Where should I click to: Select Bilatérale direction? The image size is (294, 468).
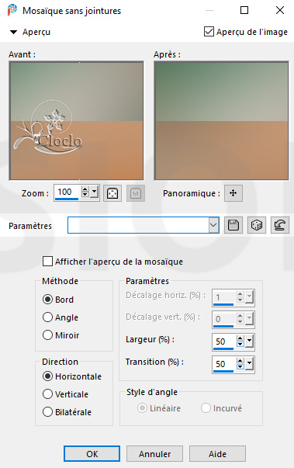tap(48, 412)
